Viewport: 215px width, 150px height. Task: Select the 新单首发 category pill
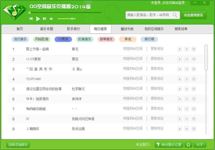(106, 39)
